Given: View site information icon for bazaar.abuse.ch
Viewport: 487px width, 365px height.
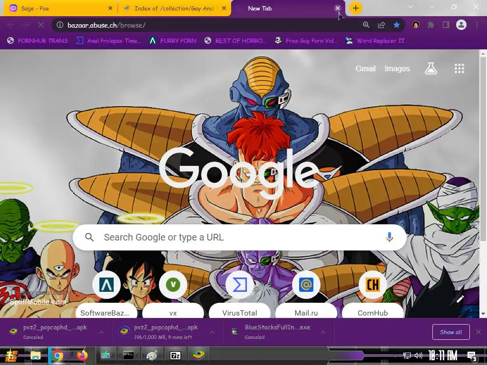Looking at the screenshot, I should click(60, 25).
